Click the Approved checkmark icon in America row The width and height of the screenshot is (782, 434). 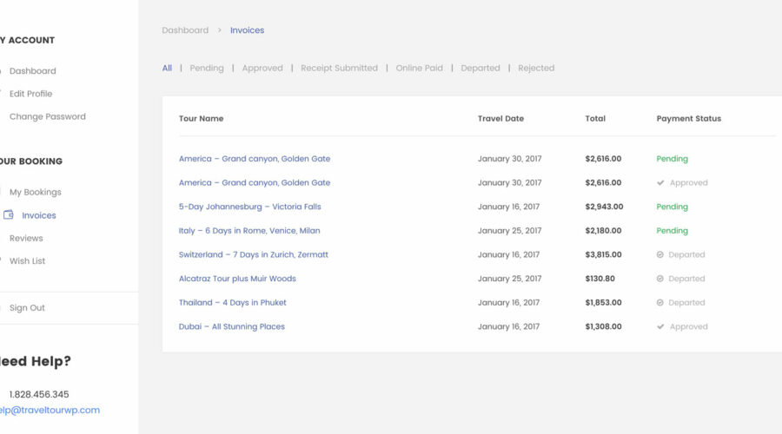660,183
